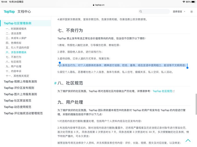This screenshot has width=197, height=147.
Task: Go to 四、色情低俗 section
Action: (13, 43)
